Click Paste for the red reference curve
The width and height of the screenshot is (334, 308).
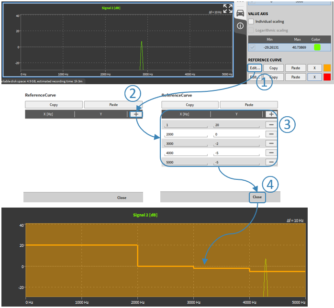[296, 77]
